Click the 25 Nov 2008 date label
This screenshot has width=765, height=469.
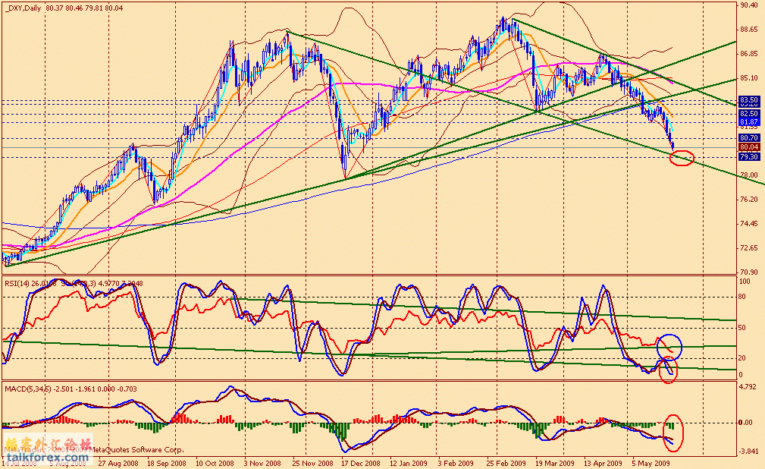[x=312, y=463]
